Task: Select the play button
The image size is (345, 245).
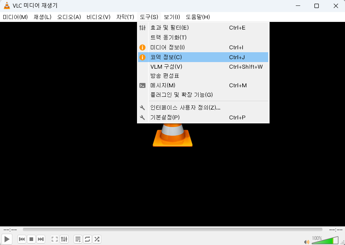Action: 7,239
